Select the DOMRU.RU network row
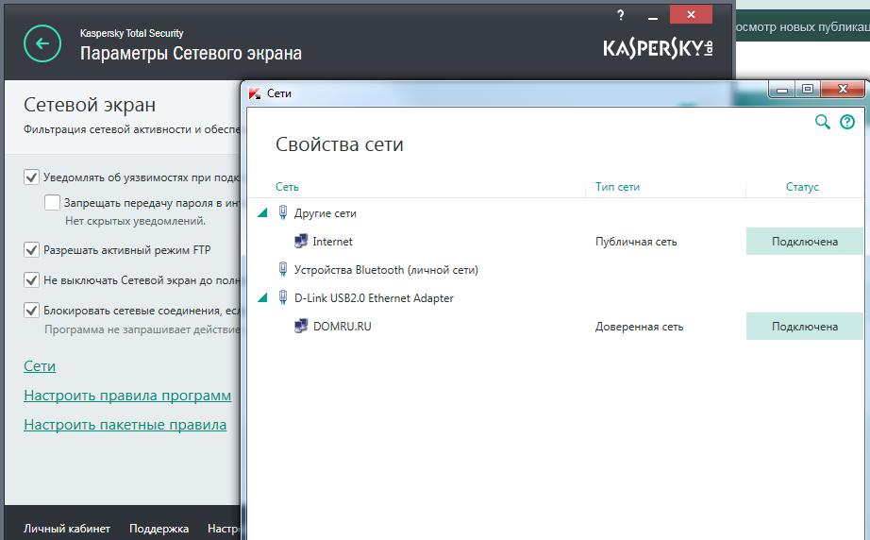 pyautogui.click(x=555, y=327)
